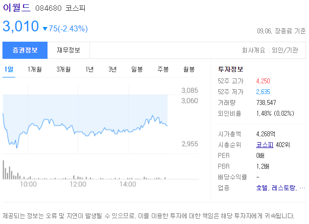Click the stock code 084680
The image size is (309, 224).
tap(48, 8)
